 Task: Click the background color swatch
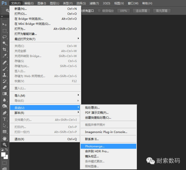click(x=7, y=158)
